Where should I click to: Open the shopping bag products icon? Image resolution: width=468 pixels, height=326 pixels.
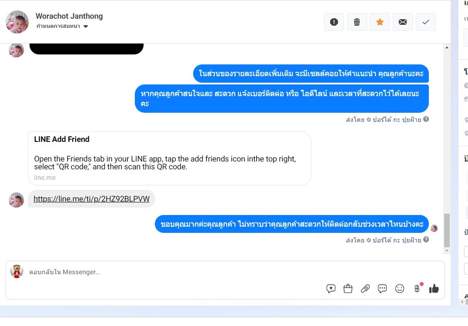point(348,289)
